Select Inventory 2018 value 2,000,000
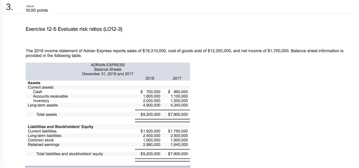Screen dimensions: 359x168 pyautogui.click(x=151, y=101)
